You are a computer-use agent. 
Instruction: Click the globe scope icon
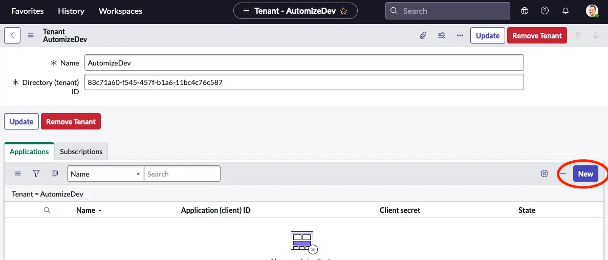point(524,11)
